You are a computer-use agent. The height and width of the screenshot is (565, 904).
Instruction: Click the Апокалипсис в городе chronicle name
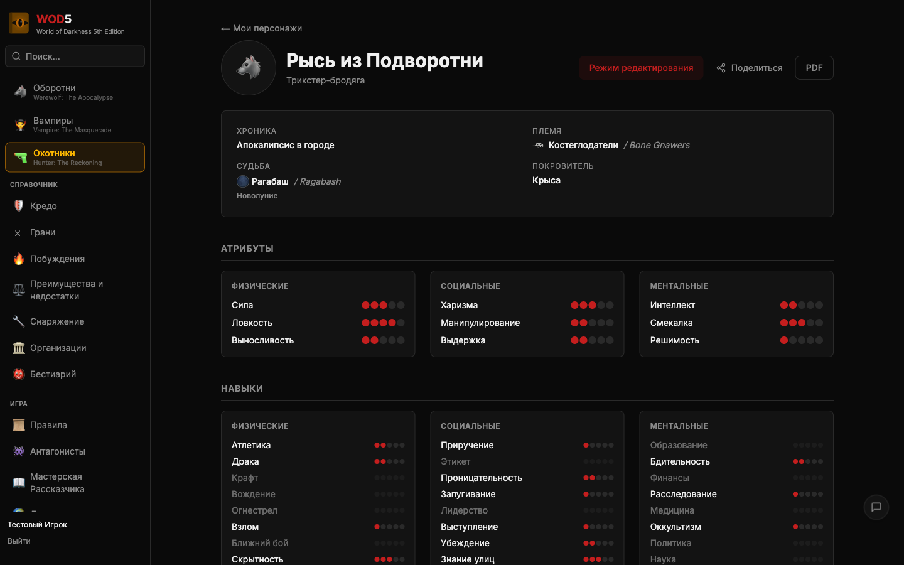(x=285, y=145)
